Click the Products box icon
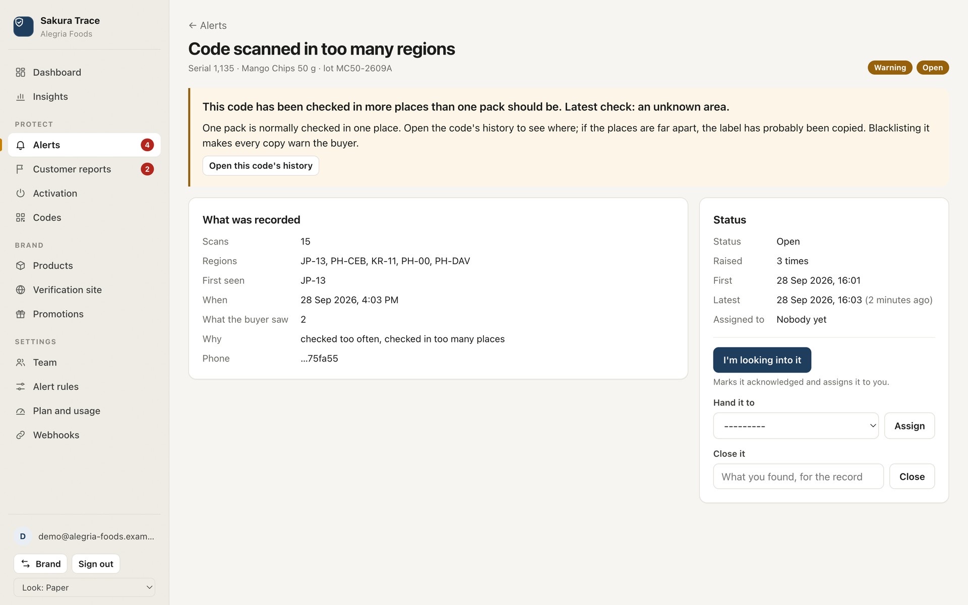Screen dimensions: 968x605 click(x=20, y=266)
